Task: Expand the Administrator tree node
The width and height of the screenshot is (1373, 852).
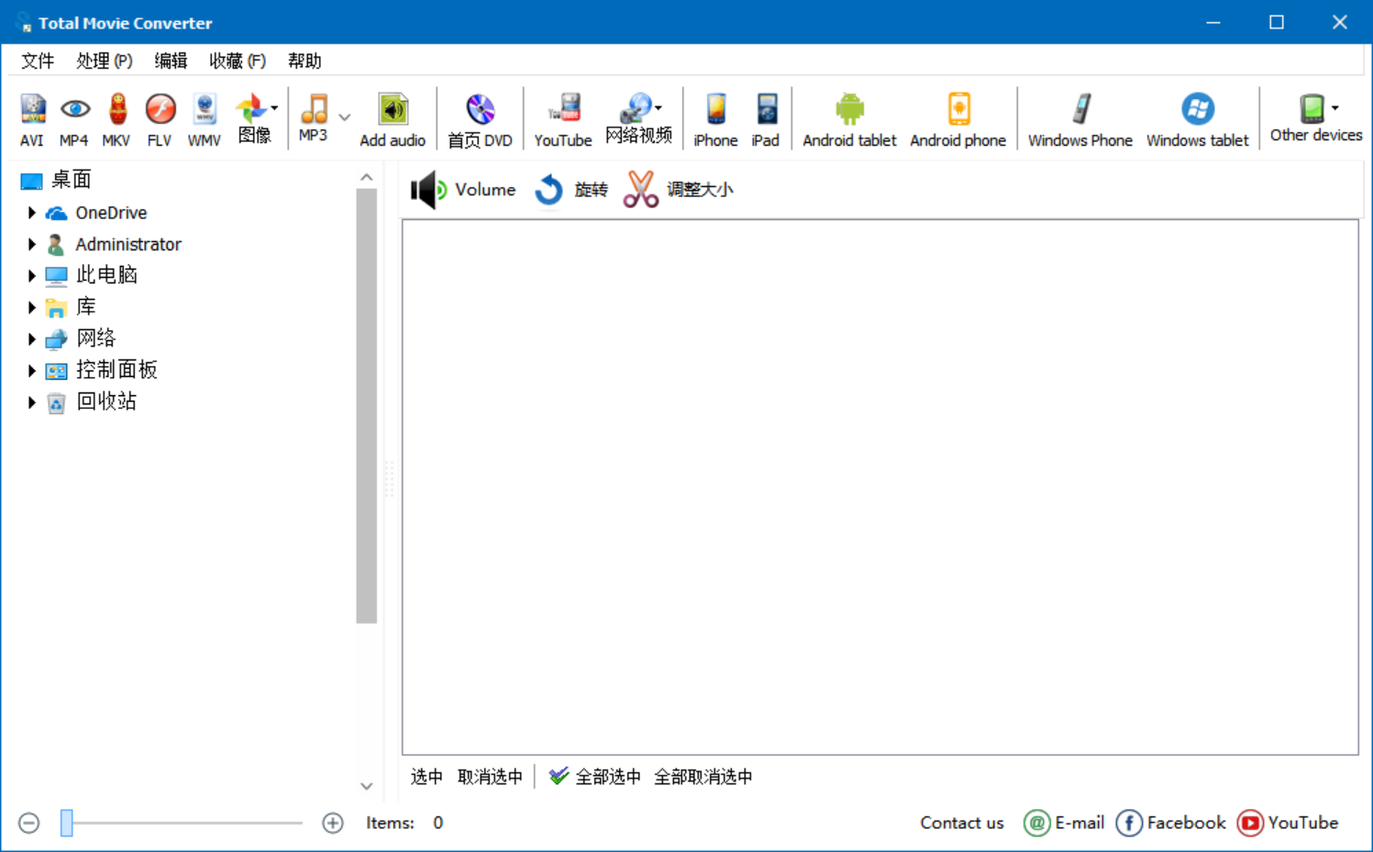Action: coord(32,244)
